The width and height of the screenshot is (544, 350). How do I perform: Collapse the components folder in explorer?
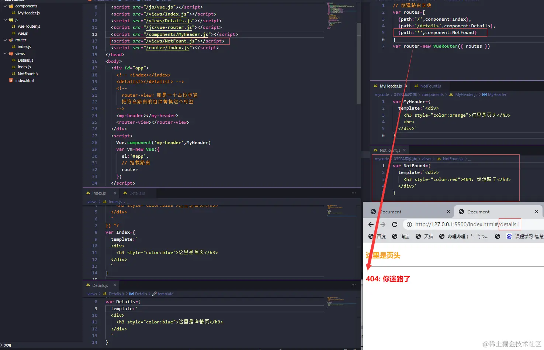point(5,6)
